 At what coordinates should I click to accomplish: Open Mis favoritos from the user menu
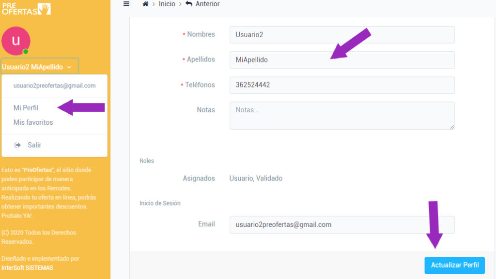33,122
